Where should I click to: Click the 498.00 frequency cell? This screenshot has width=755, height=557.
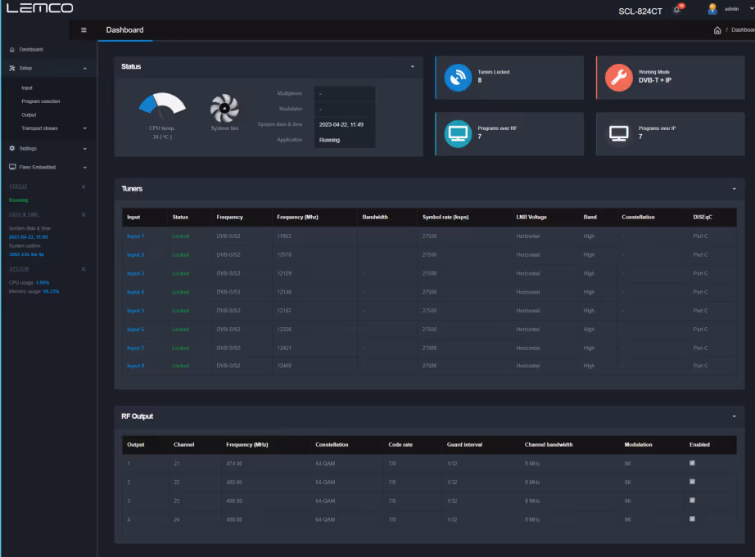(234, 519)
